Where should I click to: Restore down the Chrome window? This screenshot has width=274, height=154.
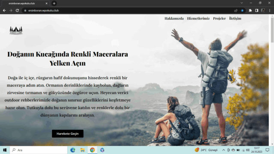(x=260, y=3)
